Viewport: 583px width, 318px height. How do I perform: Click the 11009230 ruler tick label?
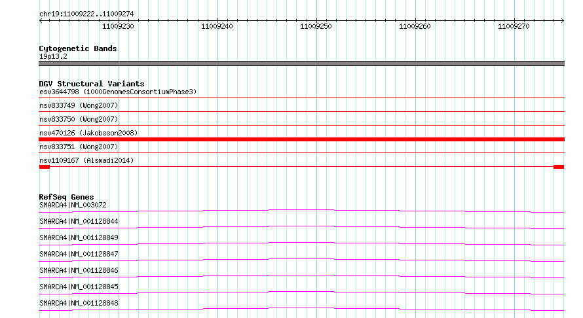pyautogui.click(x=118, y=26)
